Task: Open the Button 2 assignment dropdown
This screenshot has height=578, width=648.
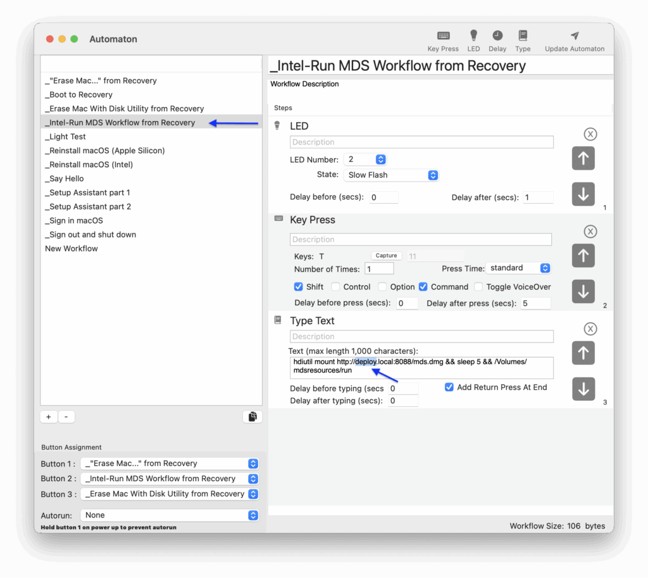Action: coord(170,479)
